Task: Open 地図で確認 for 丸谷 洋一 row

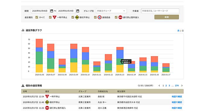Action: point(177,102)
